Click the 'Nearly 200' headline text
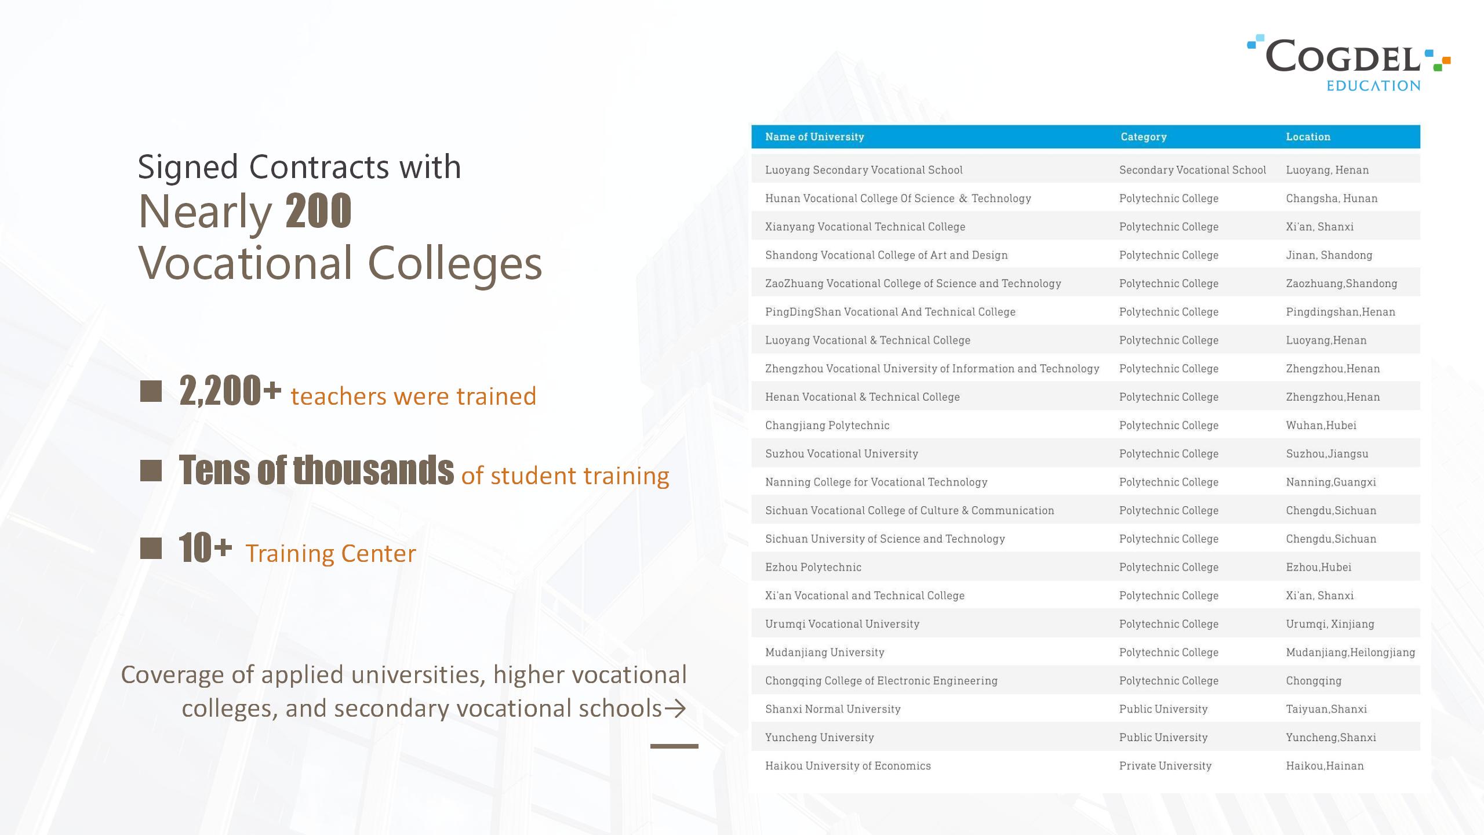Viewport: 1484px width, 835px height. pos(245,211)
